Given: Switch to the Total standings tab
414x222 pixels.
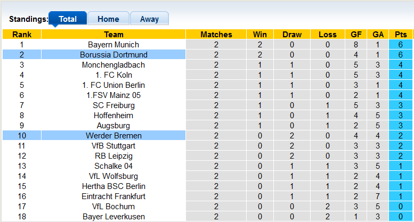Looking at the screenshot, I should click(x=68, y=19).
